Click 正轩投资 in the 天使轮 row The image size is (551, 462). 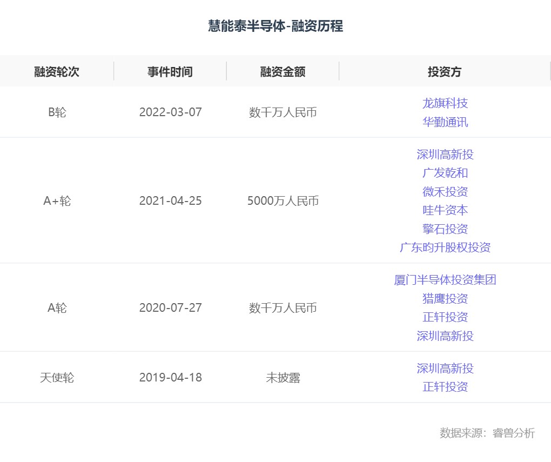click(445, 387)
